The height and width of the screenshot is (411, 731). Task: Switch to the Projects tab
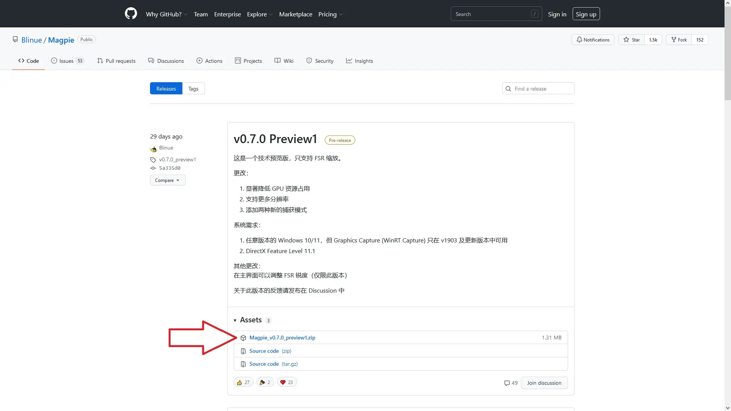(248, 61)
